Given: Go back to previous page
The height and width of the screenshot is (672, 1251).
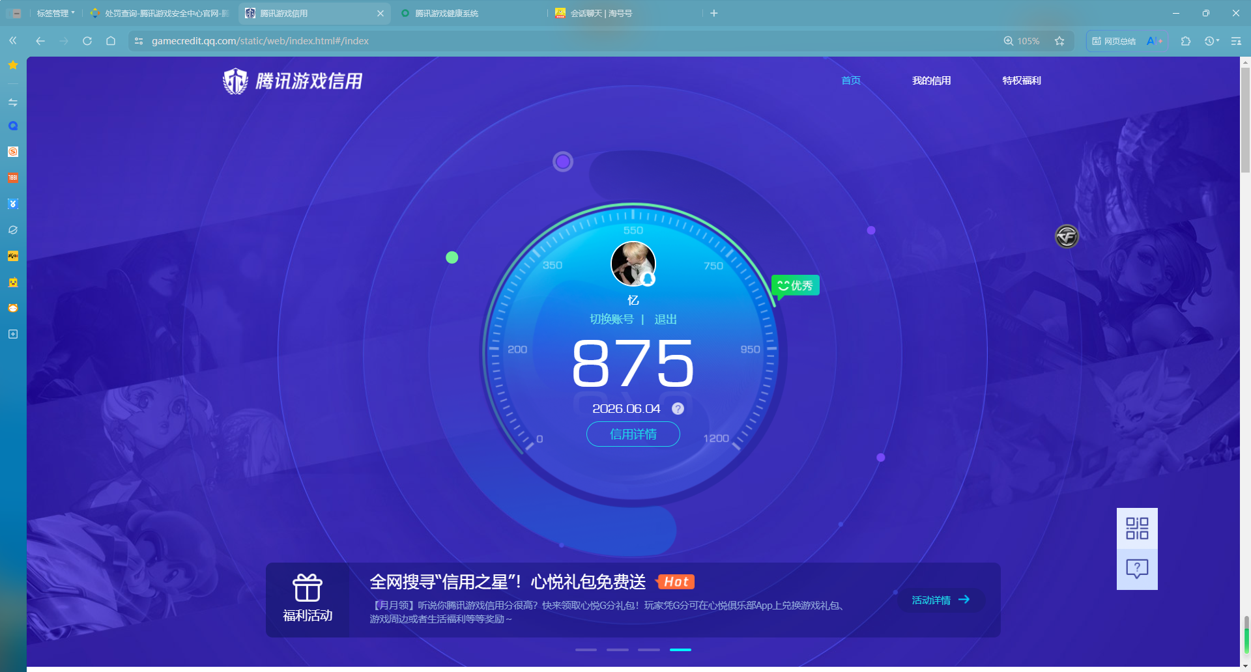Looking at the screenshot, I should click(40, 40).
